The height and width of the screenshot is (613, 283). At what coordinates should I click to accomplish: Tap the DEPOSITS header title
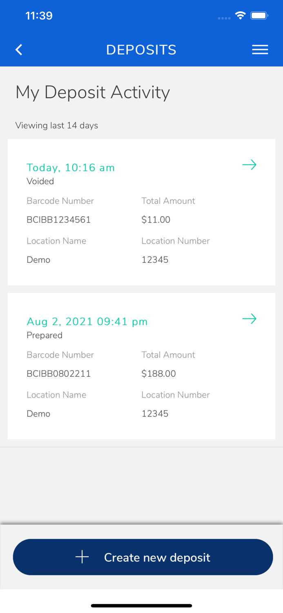141,50
